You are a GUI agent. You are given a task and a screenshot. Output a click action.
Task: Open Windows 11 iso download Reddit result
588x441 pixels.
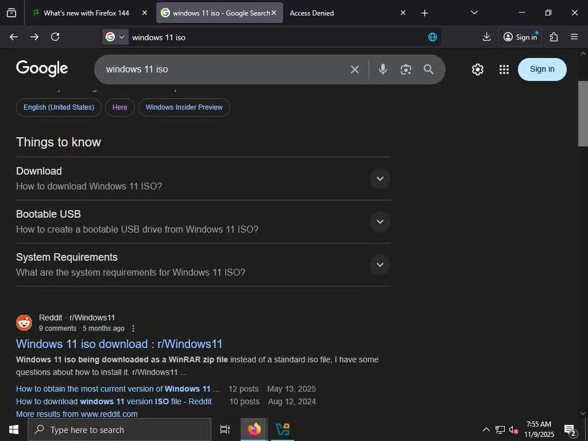pyautogui.click(x=119, y=344)
